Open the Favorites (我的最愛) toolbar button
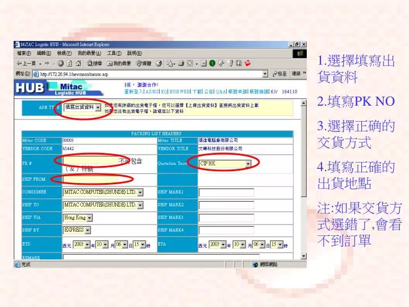The height and width of the screenshot is (307, 409). coord(119,64)
